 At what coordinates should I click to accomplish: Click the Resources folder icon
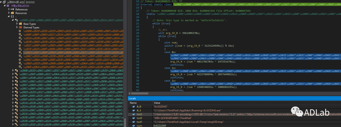coord(13,13)
